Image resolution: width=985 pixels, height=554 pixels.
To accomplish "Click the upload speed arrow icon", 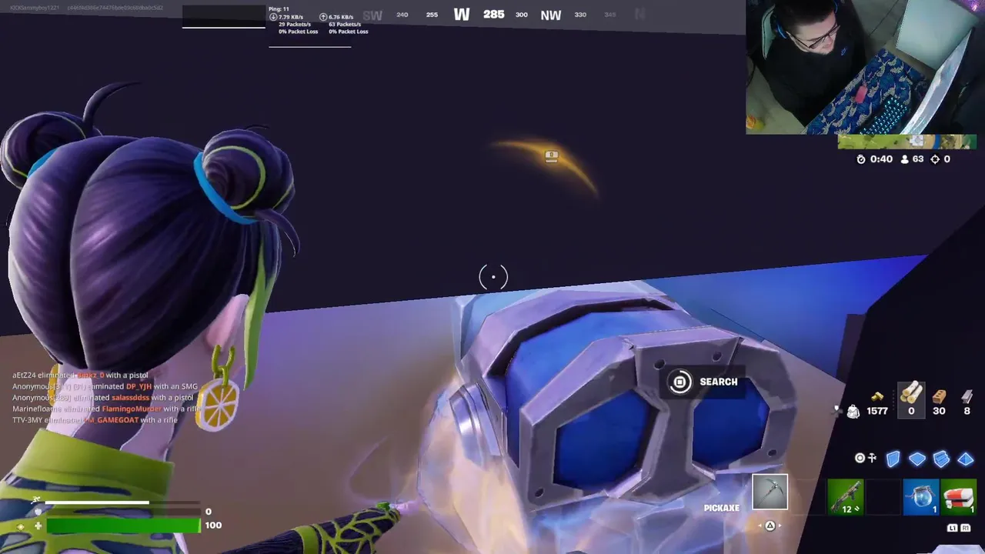I will tap(323, 17).
